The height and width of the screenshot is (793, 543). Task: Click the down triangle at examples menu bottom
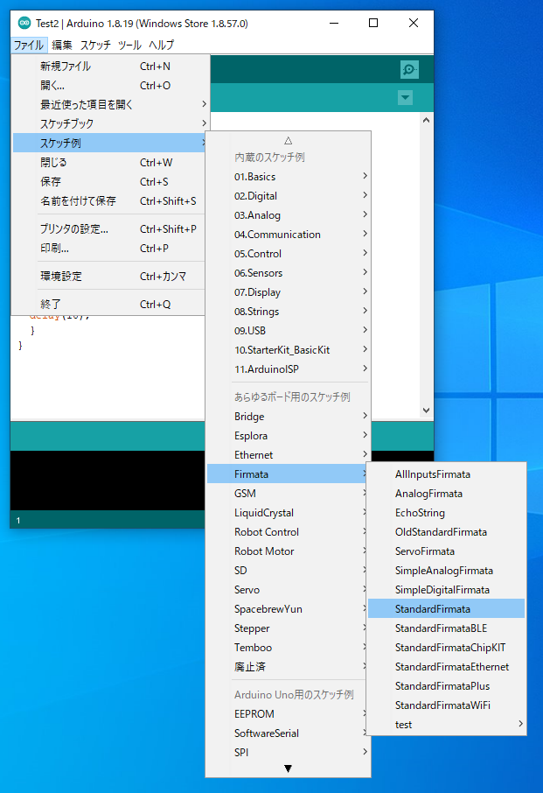click(x=288, y=768)
